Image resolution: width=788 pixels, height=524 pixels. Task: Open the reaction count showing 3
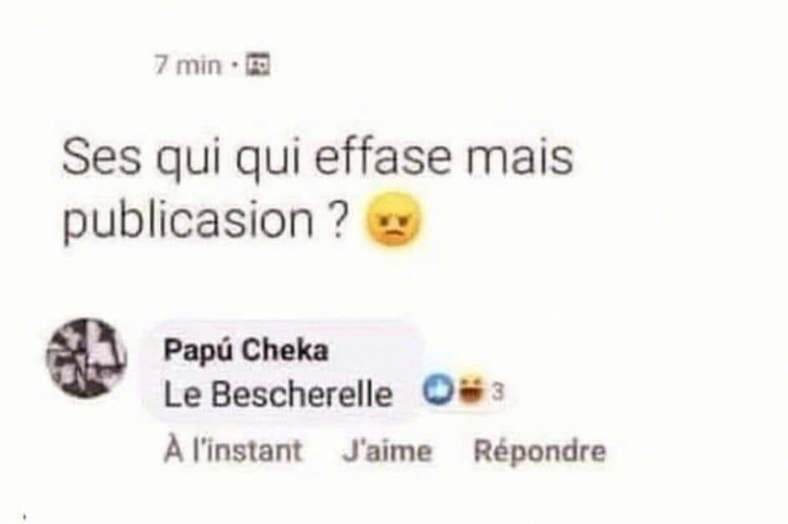pos(498,392)
